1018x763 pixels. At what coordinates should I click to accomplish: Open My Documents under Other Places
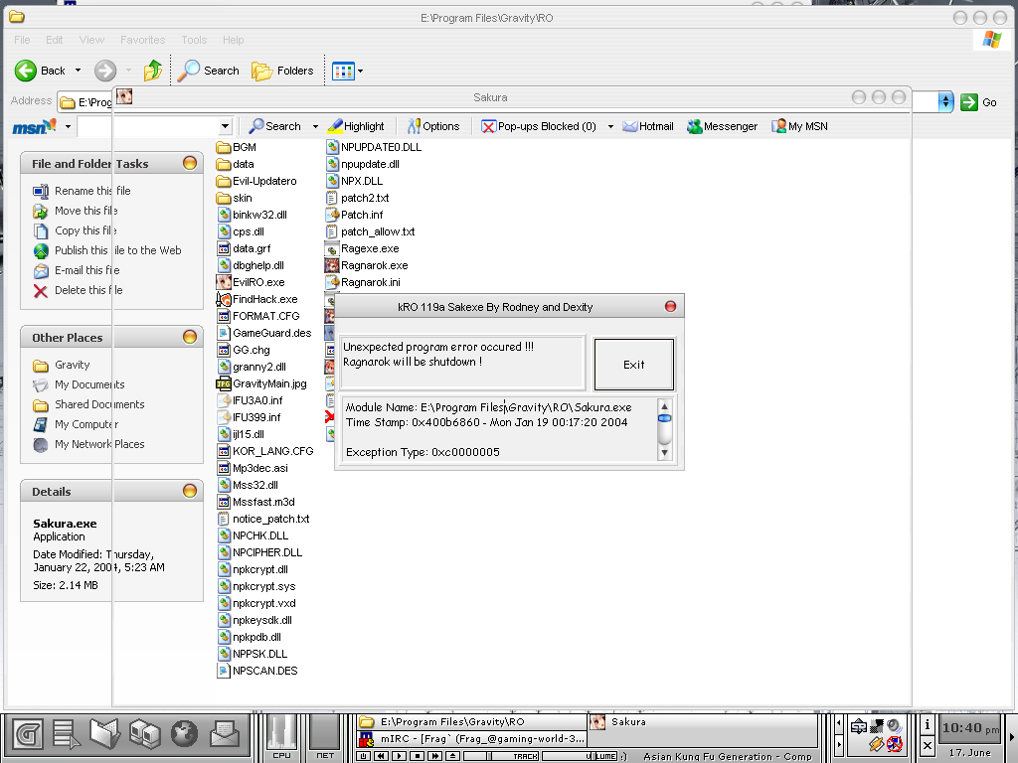(x=89, y=384)
